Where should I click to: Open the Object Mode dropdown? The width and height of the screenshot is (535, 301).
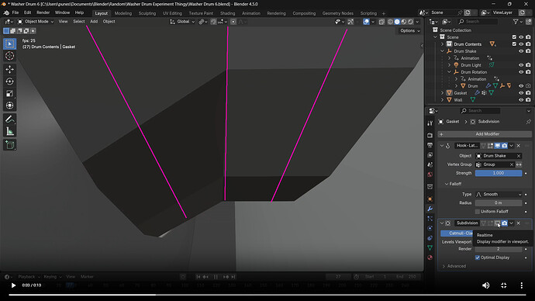pos(36,22)
